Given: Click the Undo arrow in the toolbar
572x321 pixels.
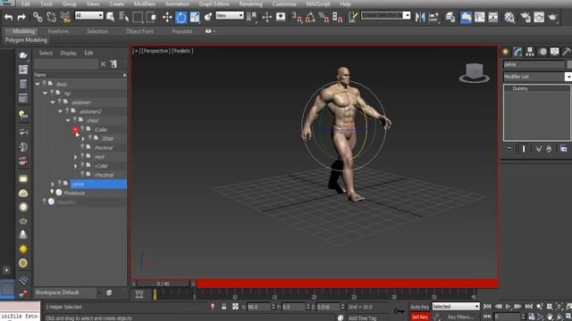Looking at the screenshot, I should 9,17.
